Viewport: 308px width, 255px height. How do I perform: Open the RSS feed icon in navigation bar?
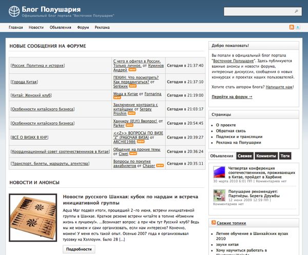[292, 27]
